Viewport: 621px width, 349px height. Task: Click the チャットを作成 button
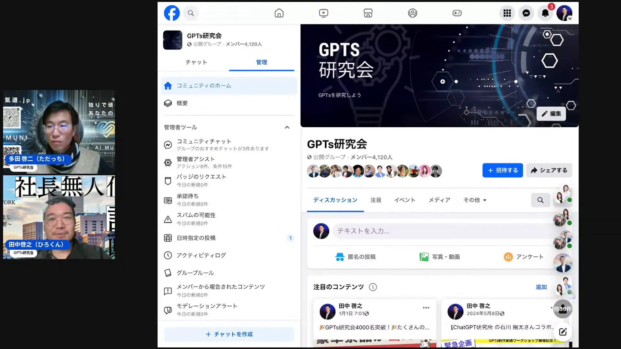(229, 334)
